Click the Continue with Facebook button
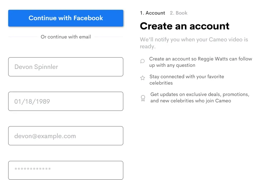The height and width of the screenshot is (180, 264). coord(66,18)
